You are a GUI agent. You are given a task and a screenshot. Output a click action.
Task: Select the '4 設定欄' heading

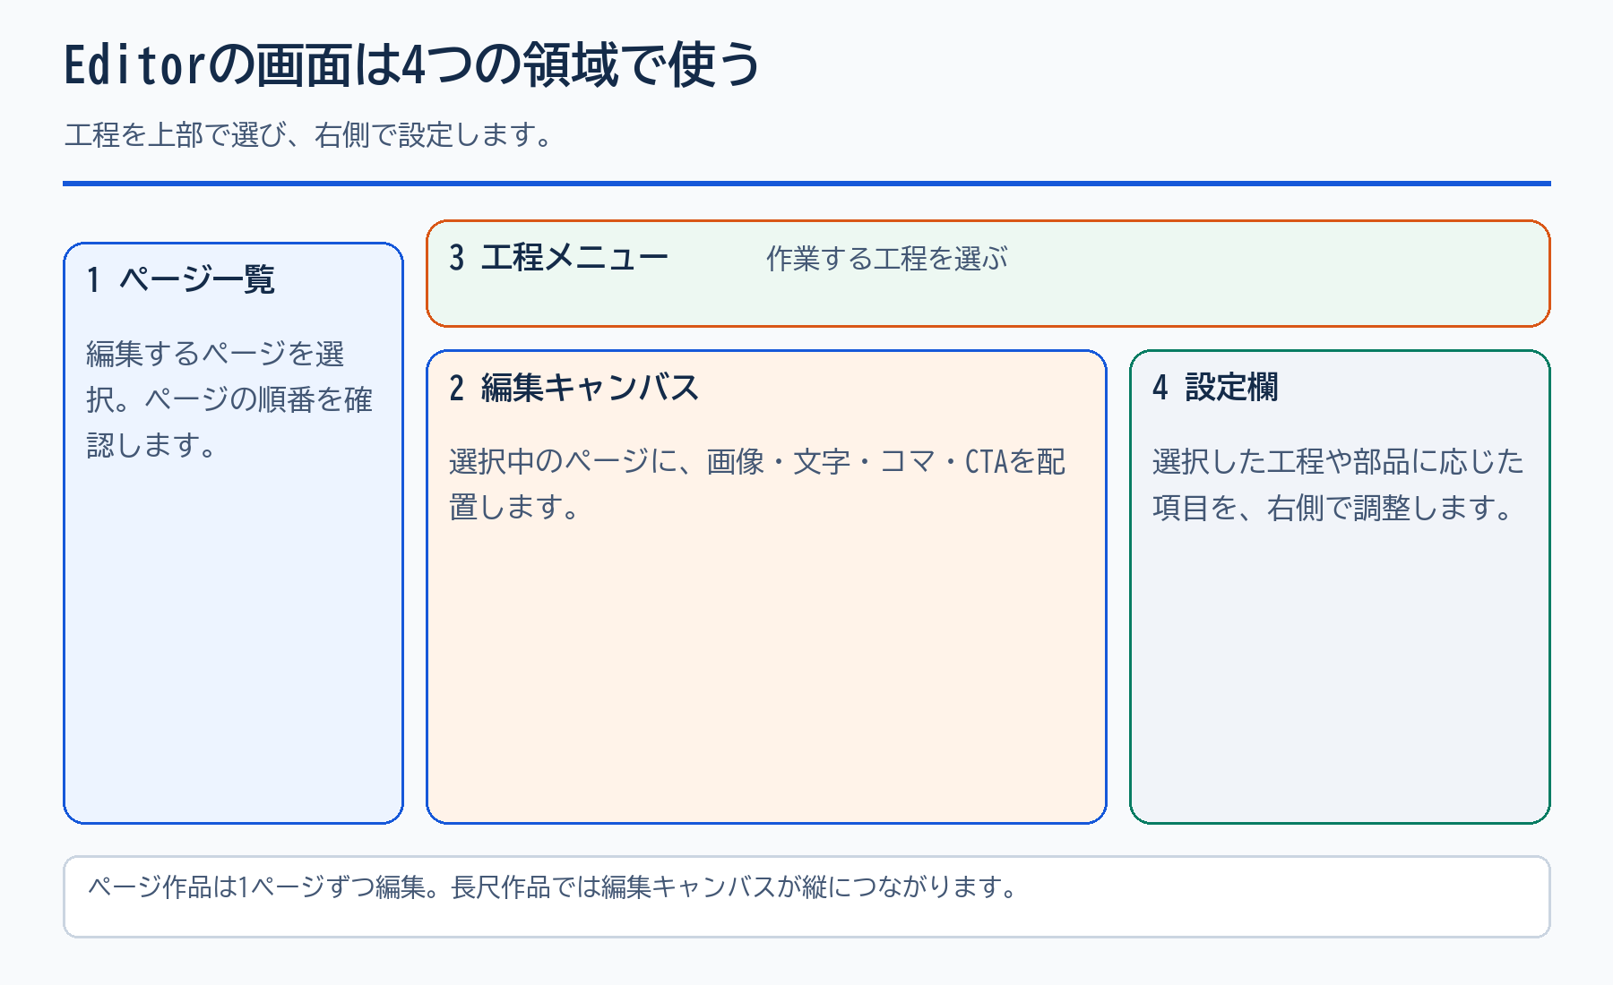[x=1215, y=388]
